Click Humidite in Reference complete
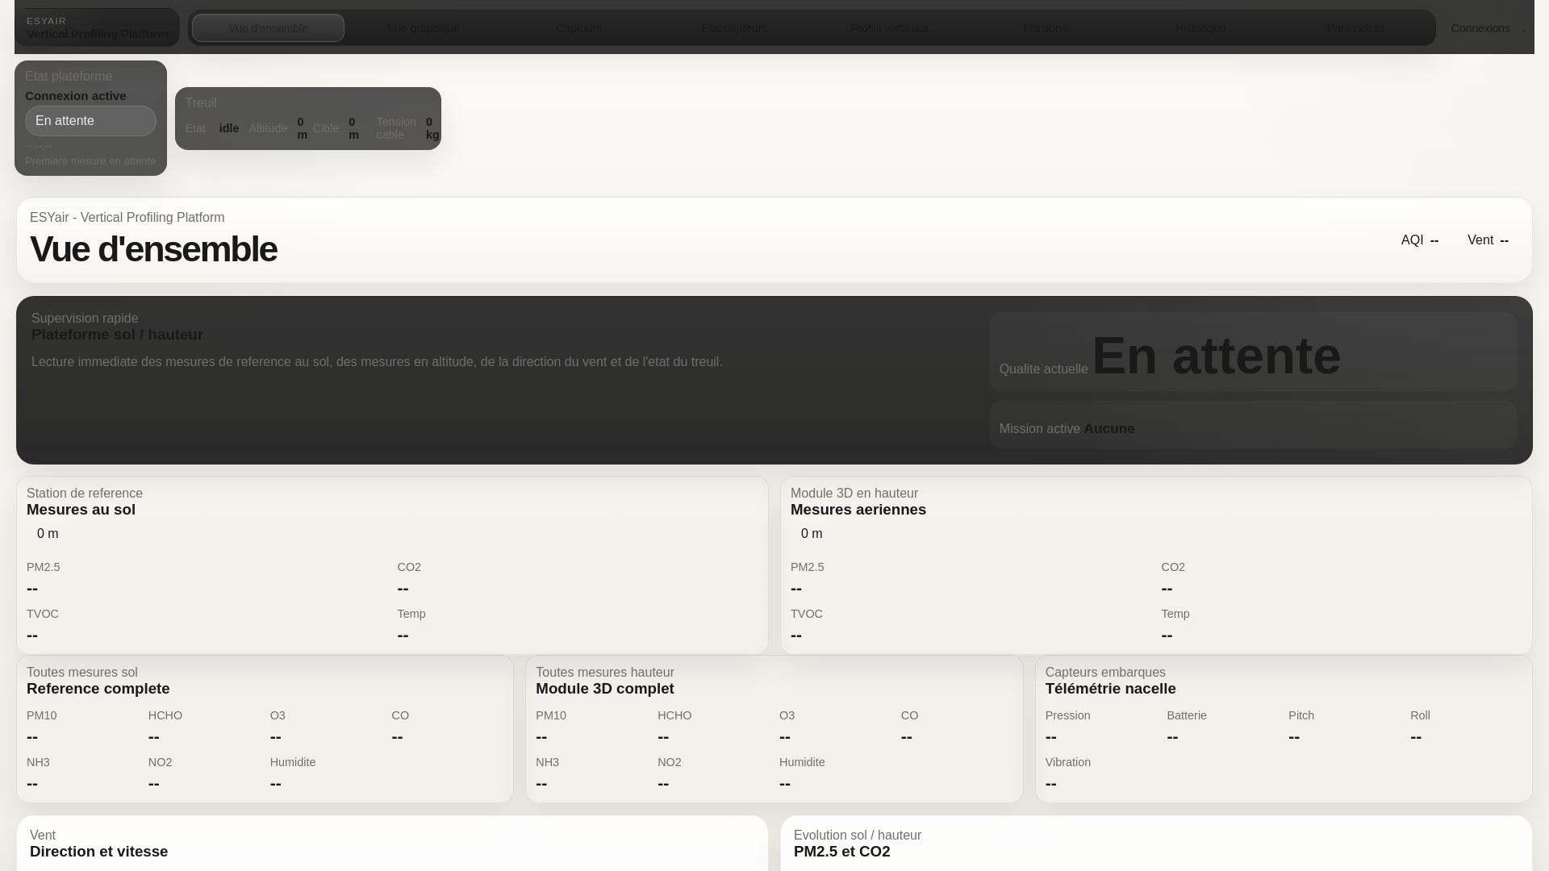This screenshot has width=1549, height=871. tap(293, 762)
